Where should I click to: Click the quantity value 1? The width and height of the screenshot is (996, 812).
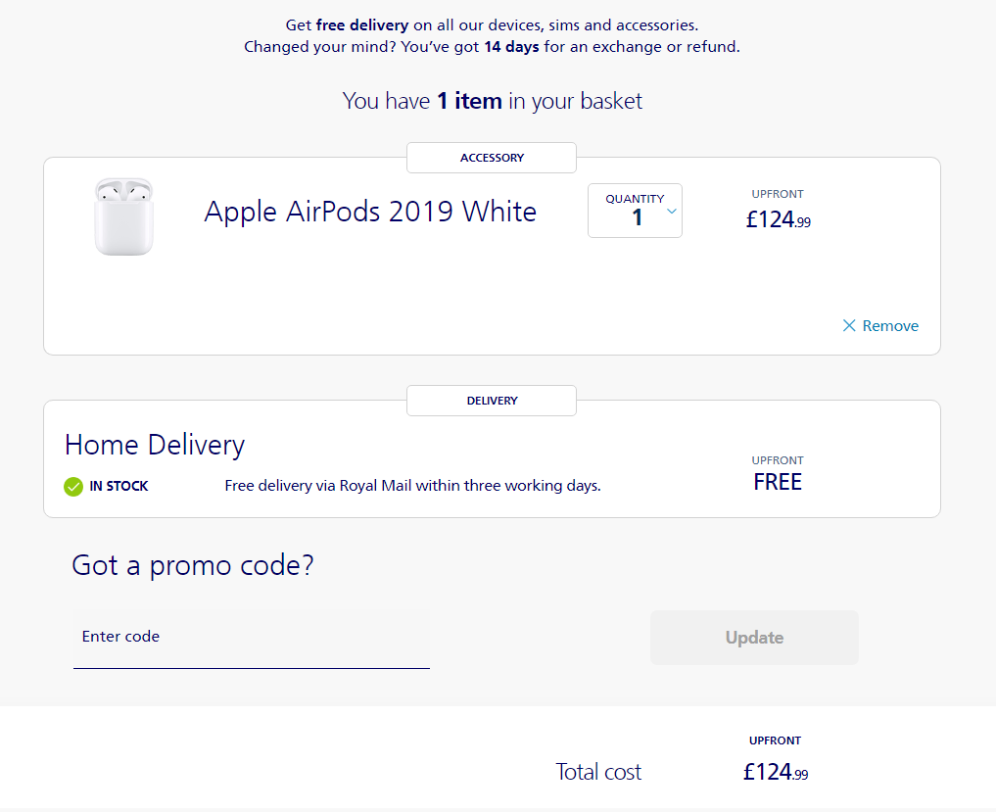click(x=638, y=217)
